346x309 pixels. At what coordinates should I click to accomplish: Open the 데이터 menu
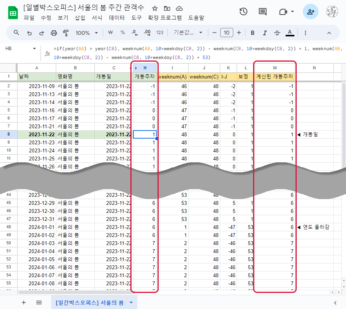click(x=117, y=18)
